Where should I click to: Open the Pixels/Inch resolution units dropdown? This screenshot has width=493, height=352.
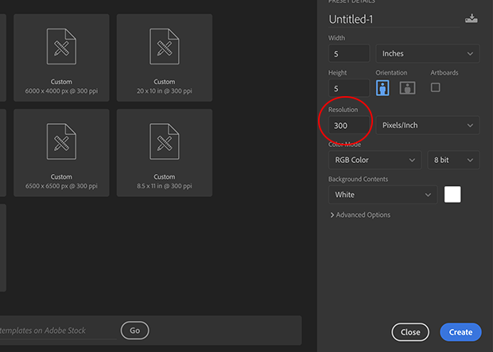pyautogui.click(x=428, y=126)
